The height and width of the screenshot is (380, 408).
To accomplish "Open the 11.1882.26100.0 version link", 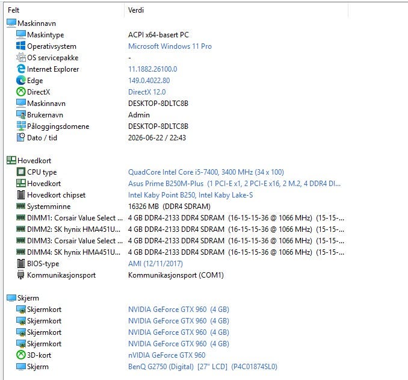I will pyautogui.click(x=152, y=69).
